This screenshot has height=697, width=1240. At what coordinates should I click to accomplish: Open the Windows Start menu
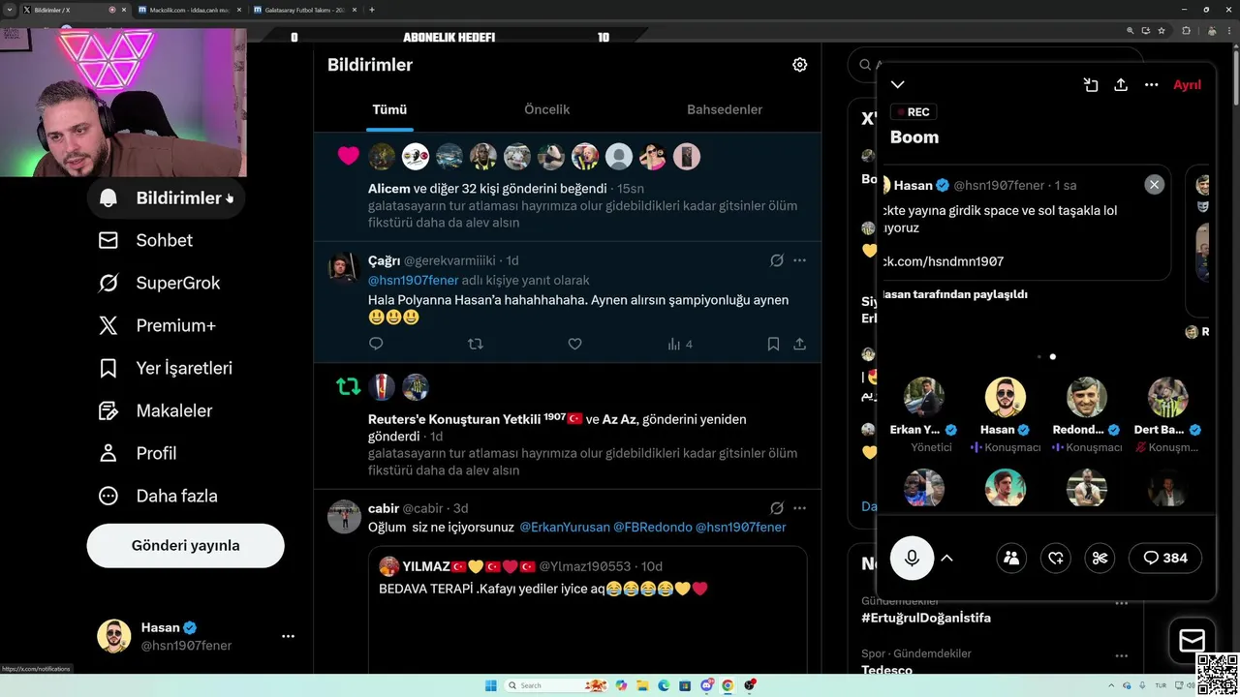491,685
